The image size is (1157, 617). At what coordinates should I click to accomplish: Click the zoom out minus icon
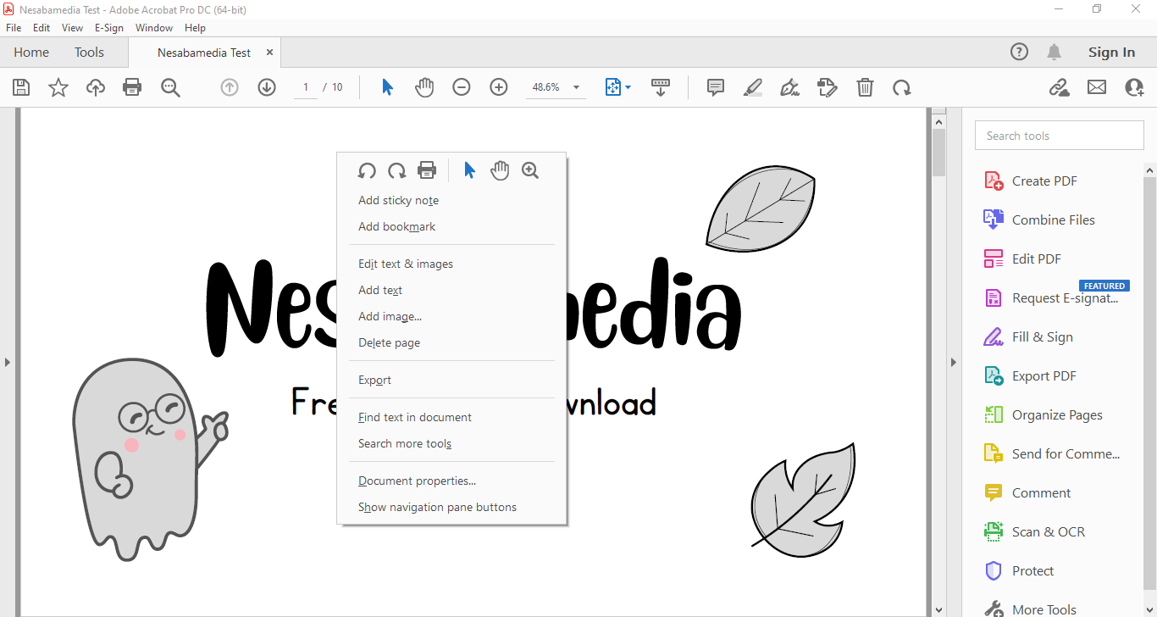click(462, 87)
